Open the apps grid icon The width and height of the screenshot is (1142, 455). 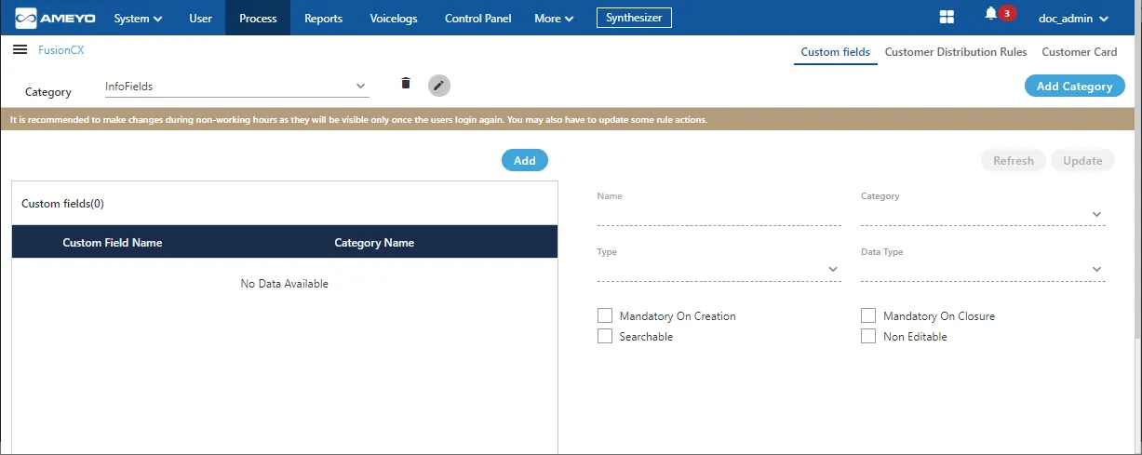947,18
